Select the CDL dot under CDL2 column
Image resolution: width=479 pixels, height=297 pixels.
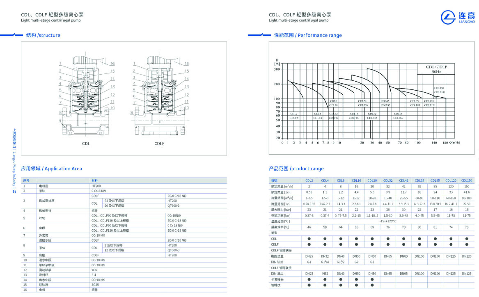point(309,238)
